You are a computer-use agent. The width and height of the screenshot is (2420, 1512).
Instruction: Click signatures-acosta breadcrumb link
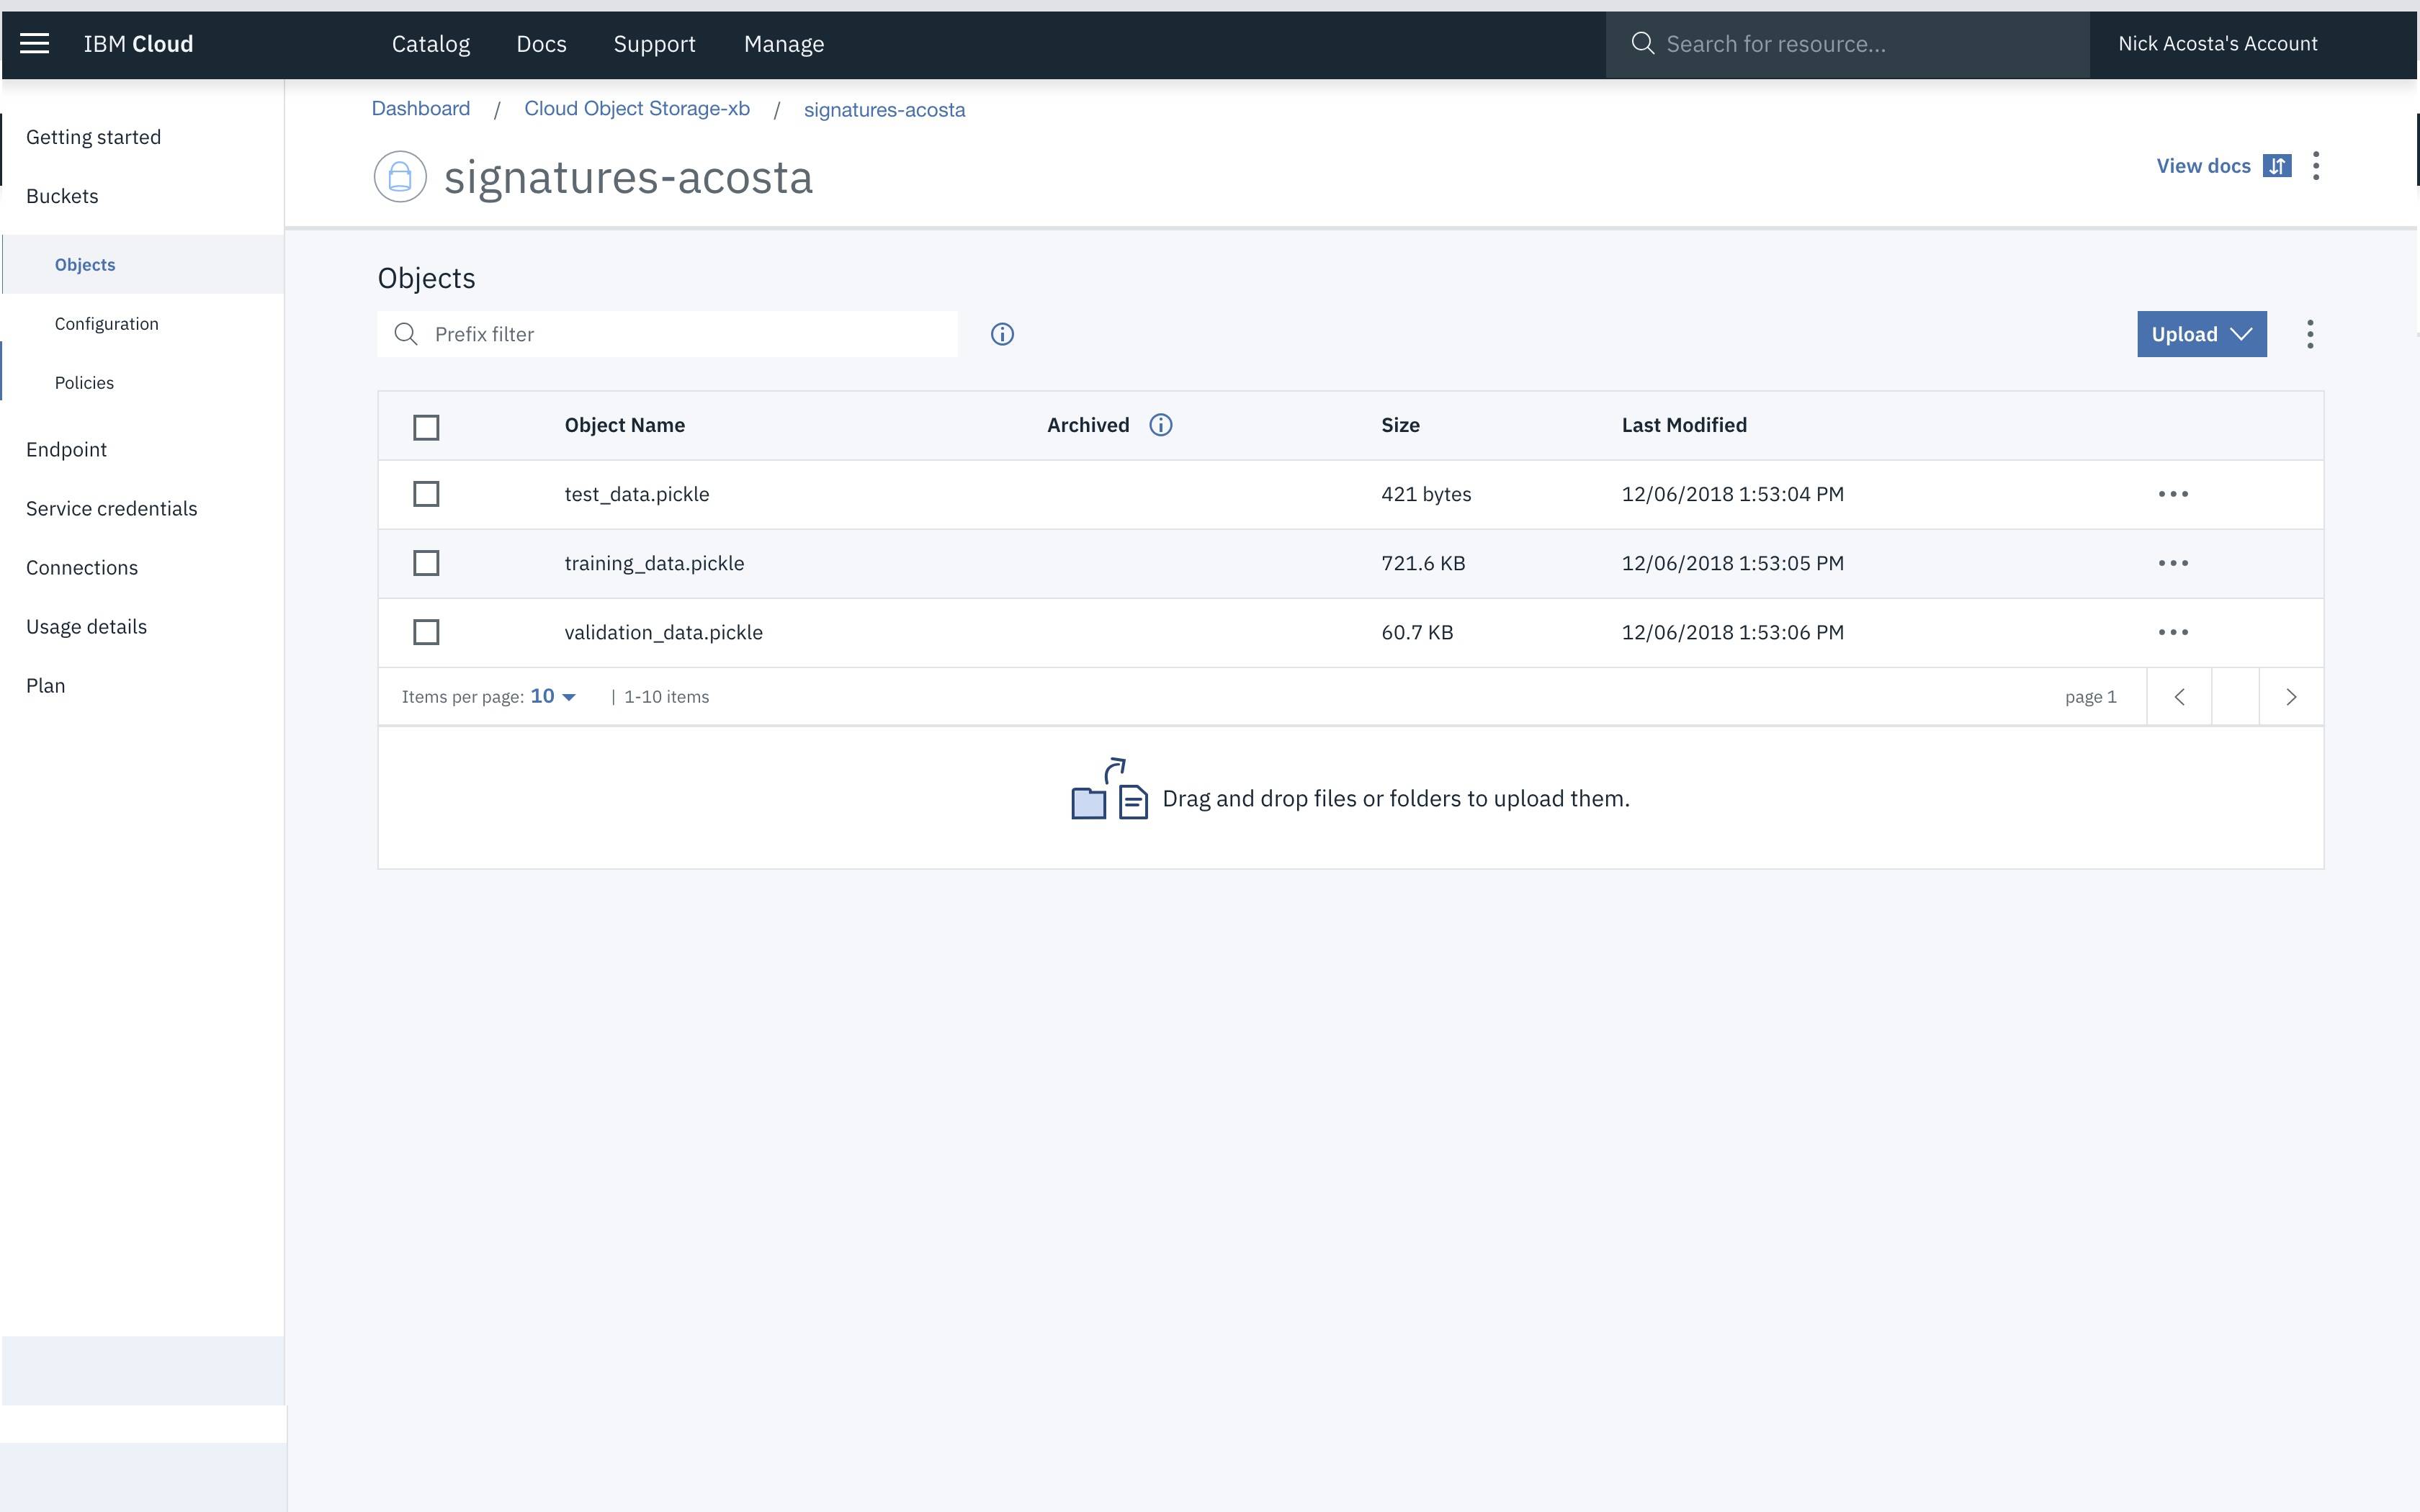(884, 109)
